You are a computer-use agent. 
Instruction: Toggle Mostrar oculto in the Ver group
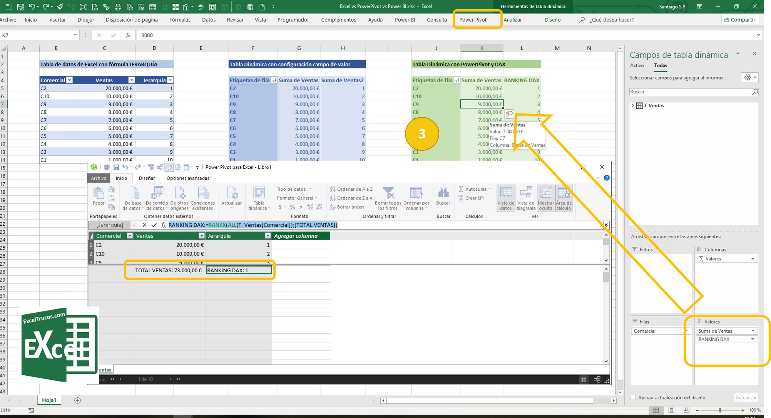tap(545, 198)
